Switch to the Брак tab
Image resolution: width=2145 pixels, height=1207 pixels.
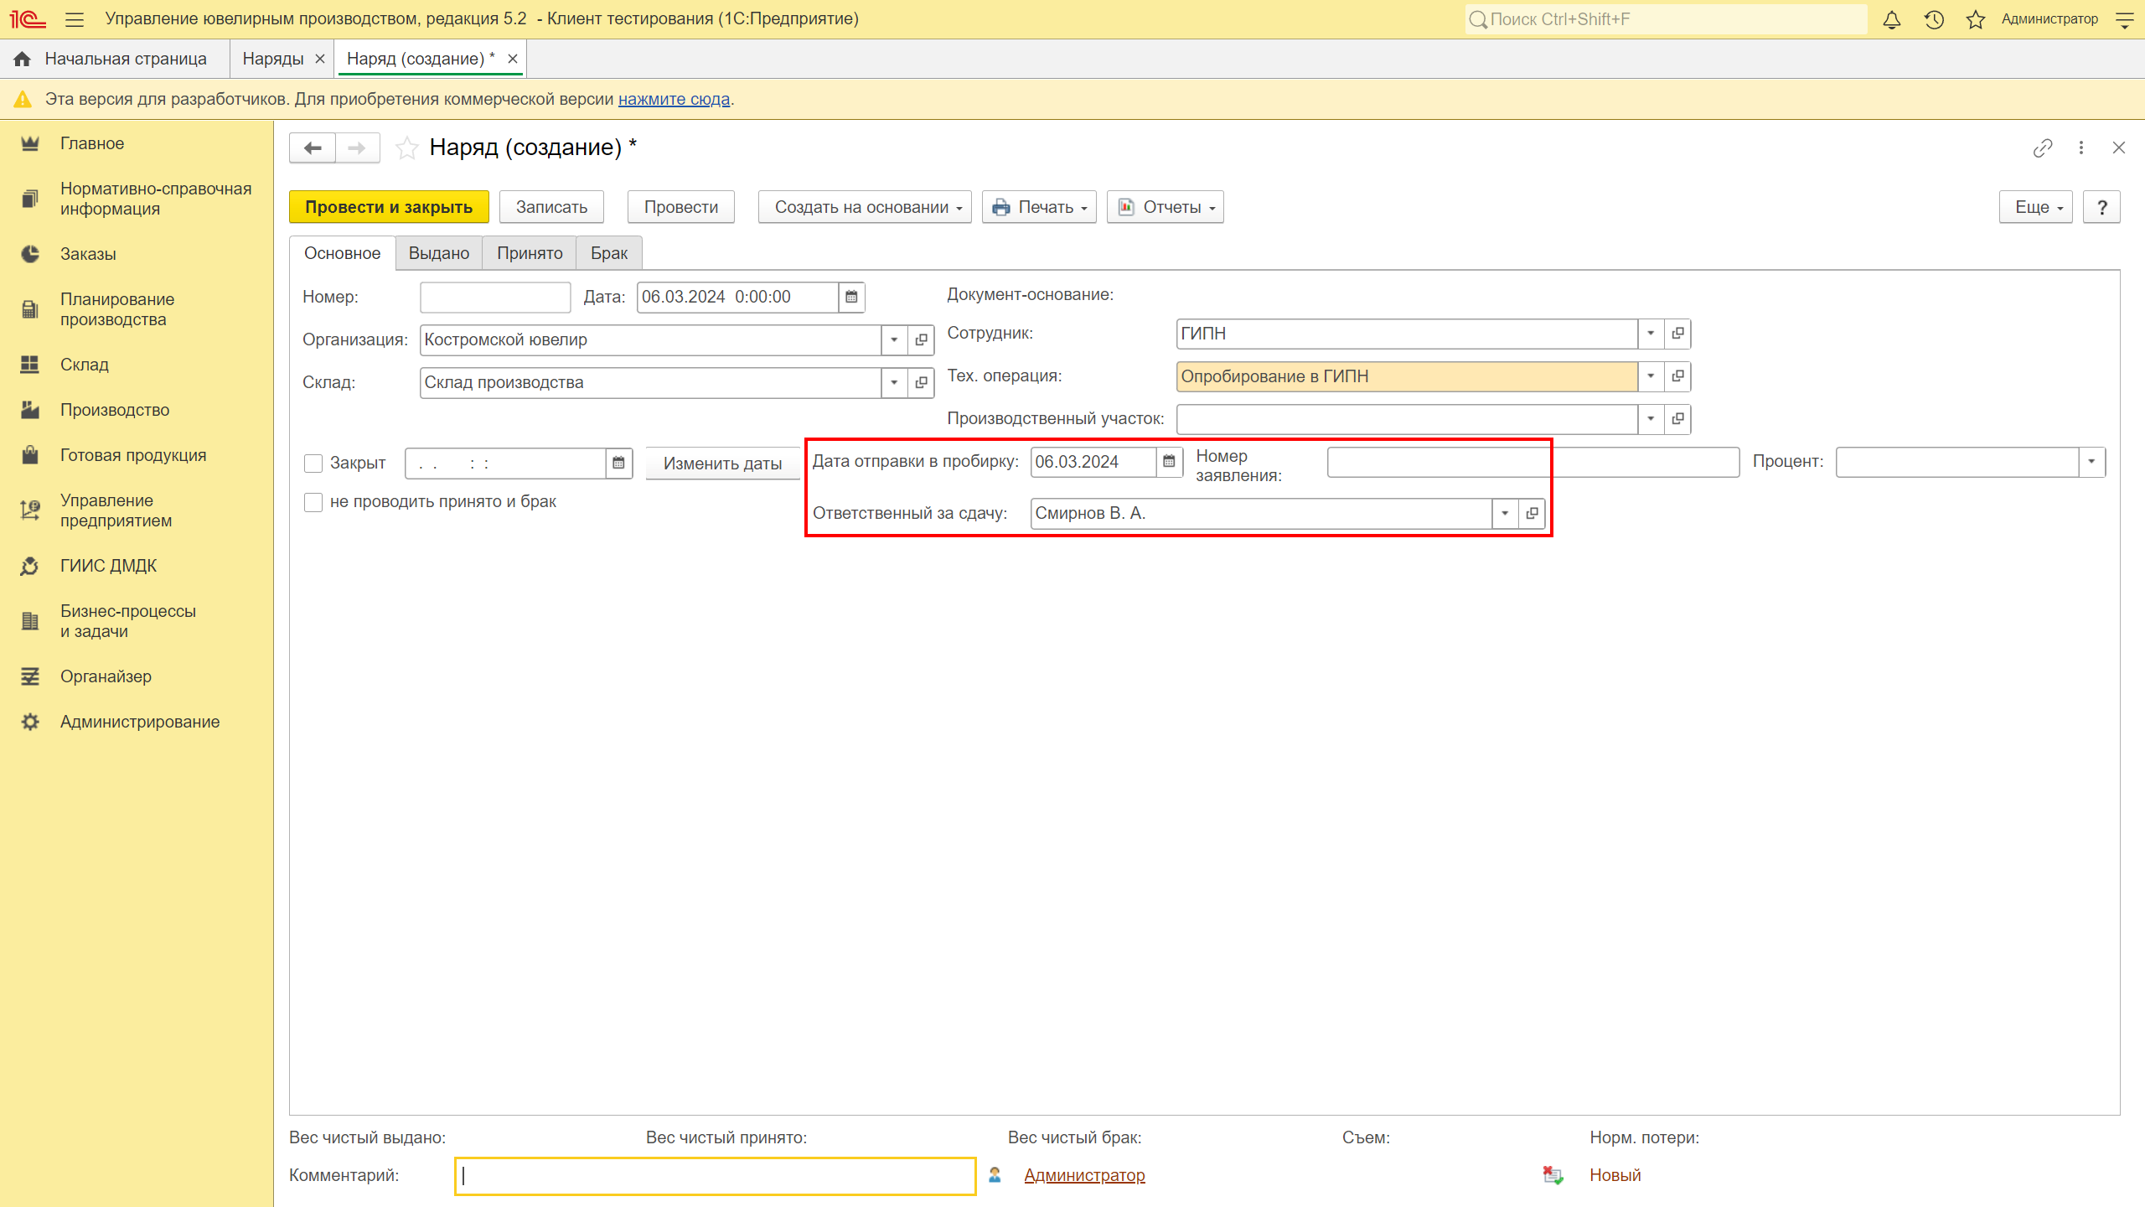(609, 253)
